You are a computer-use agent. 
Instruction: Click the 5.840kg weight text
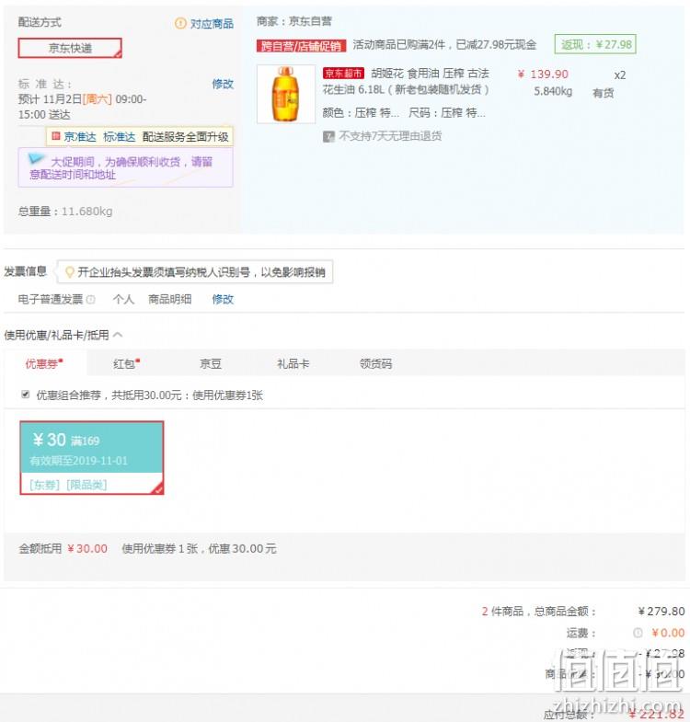coord(553,91)
